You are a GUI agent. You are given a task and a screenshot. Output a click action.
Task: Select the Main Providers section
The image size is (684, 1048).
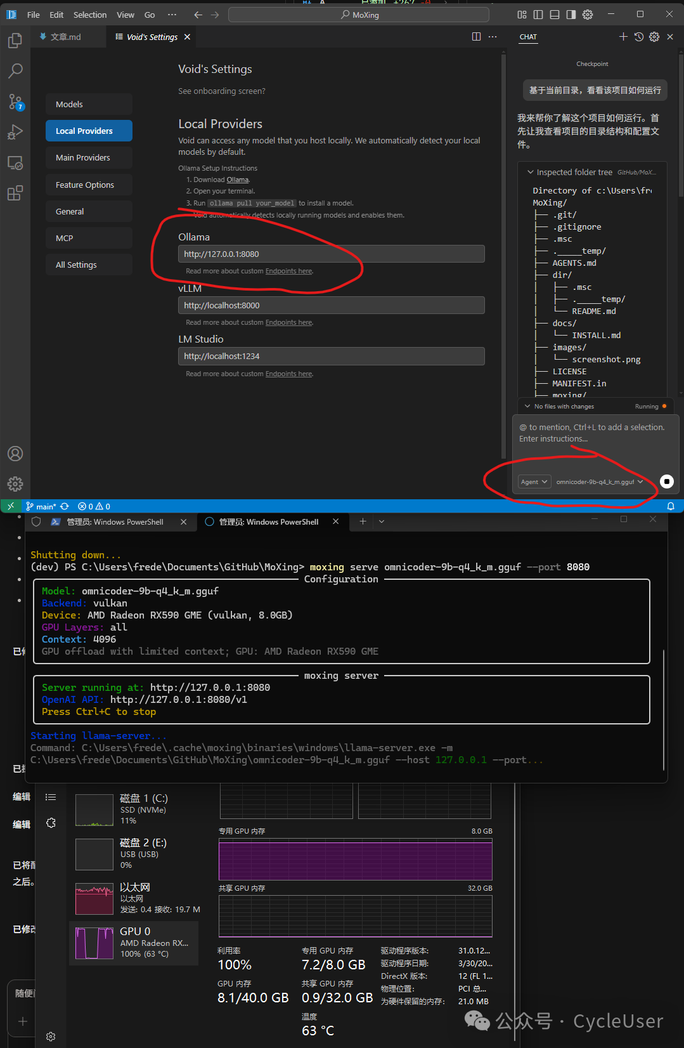pos(89,157)
